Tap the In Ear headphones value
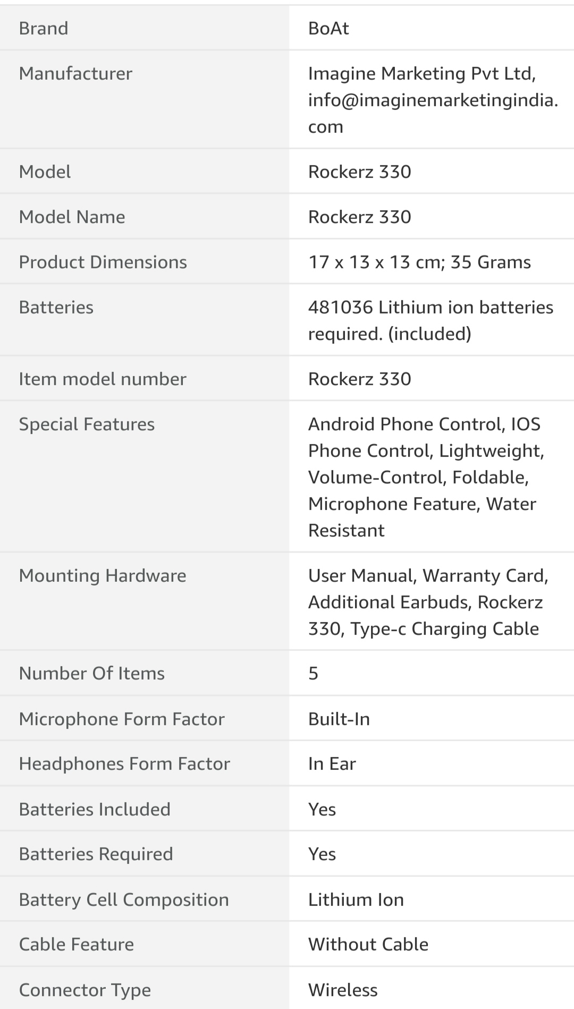Screen dimensions: 574x1009 [x=332, y=764]
